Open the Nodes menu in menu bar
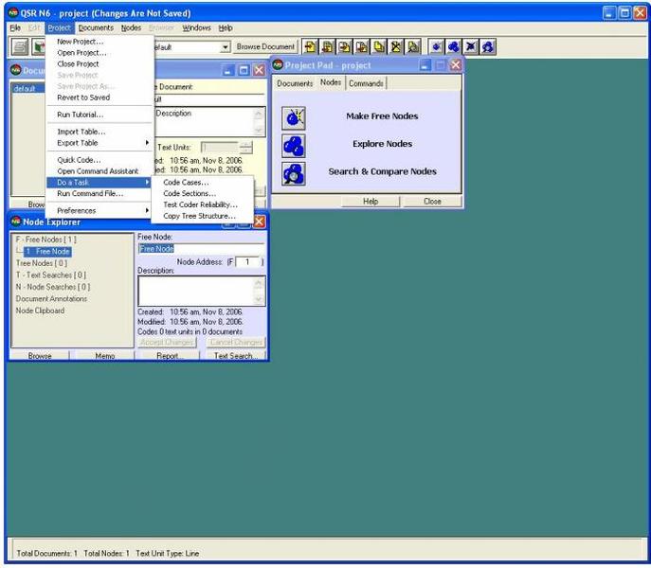Image resolution: width=651 pixels, height=568 pixels. (131, 27)
